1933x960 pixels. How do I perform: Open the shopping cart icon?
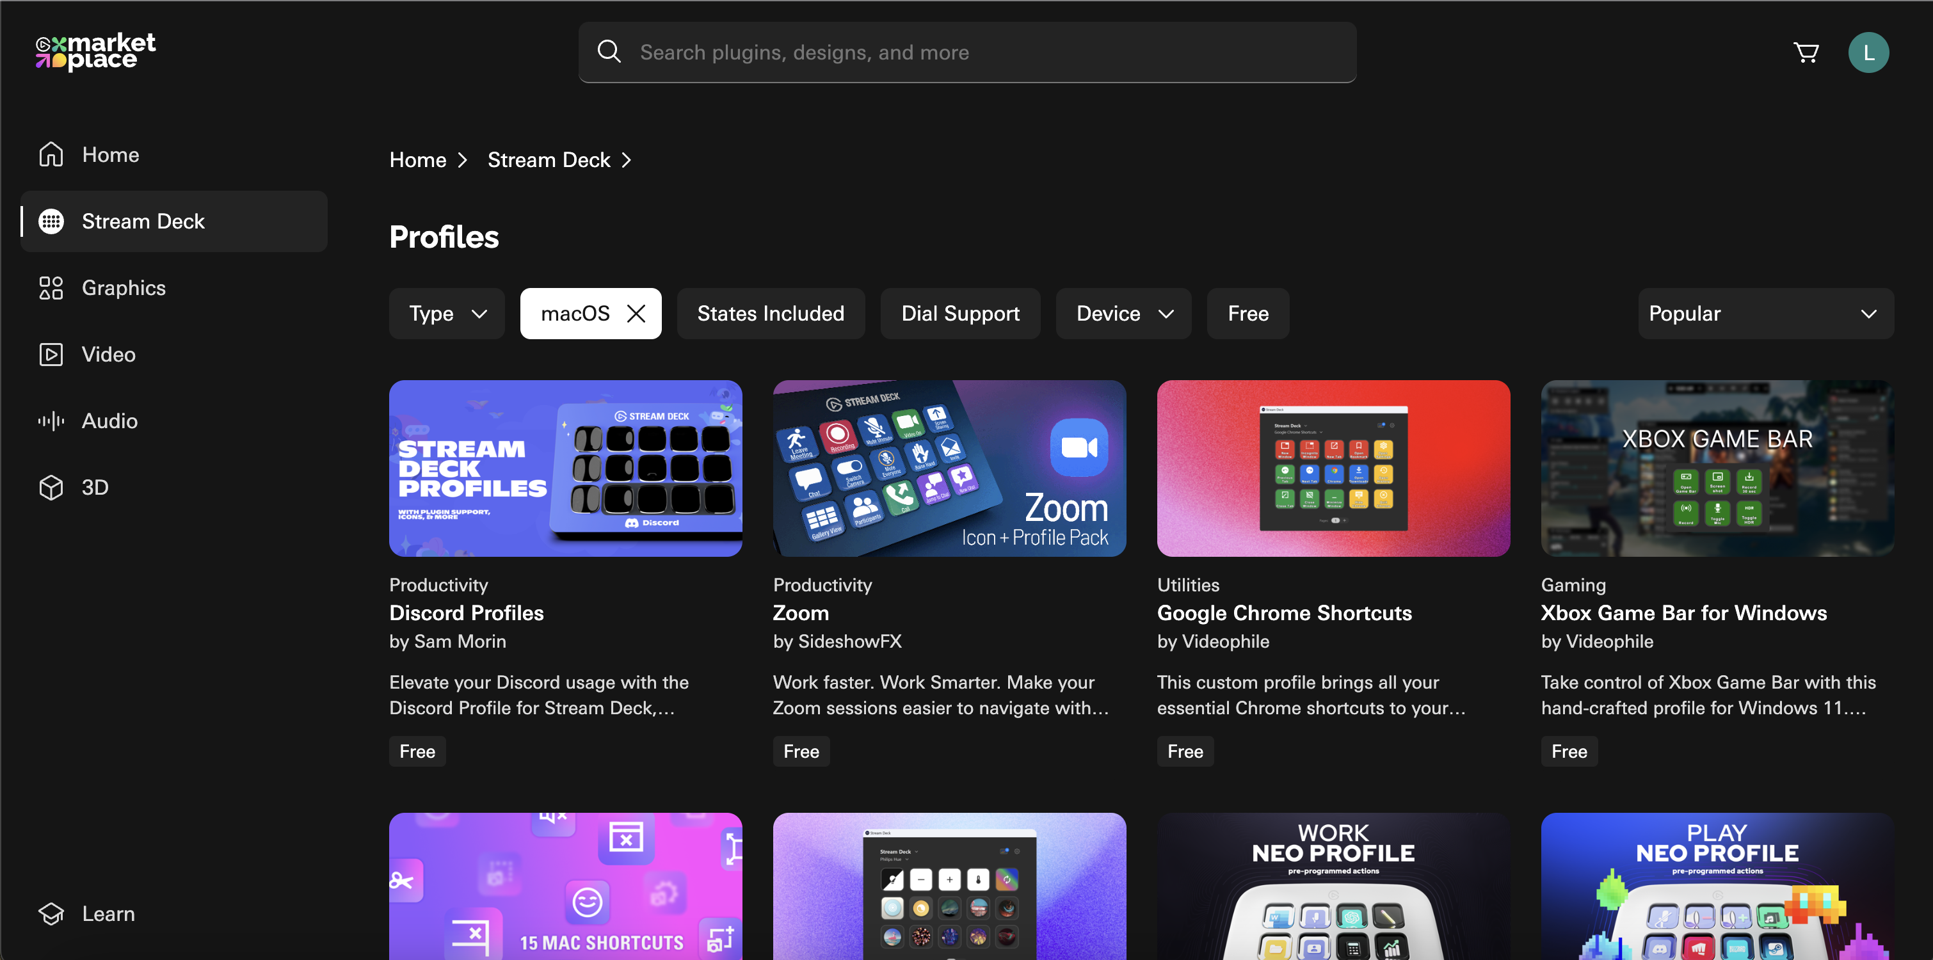1806,52
